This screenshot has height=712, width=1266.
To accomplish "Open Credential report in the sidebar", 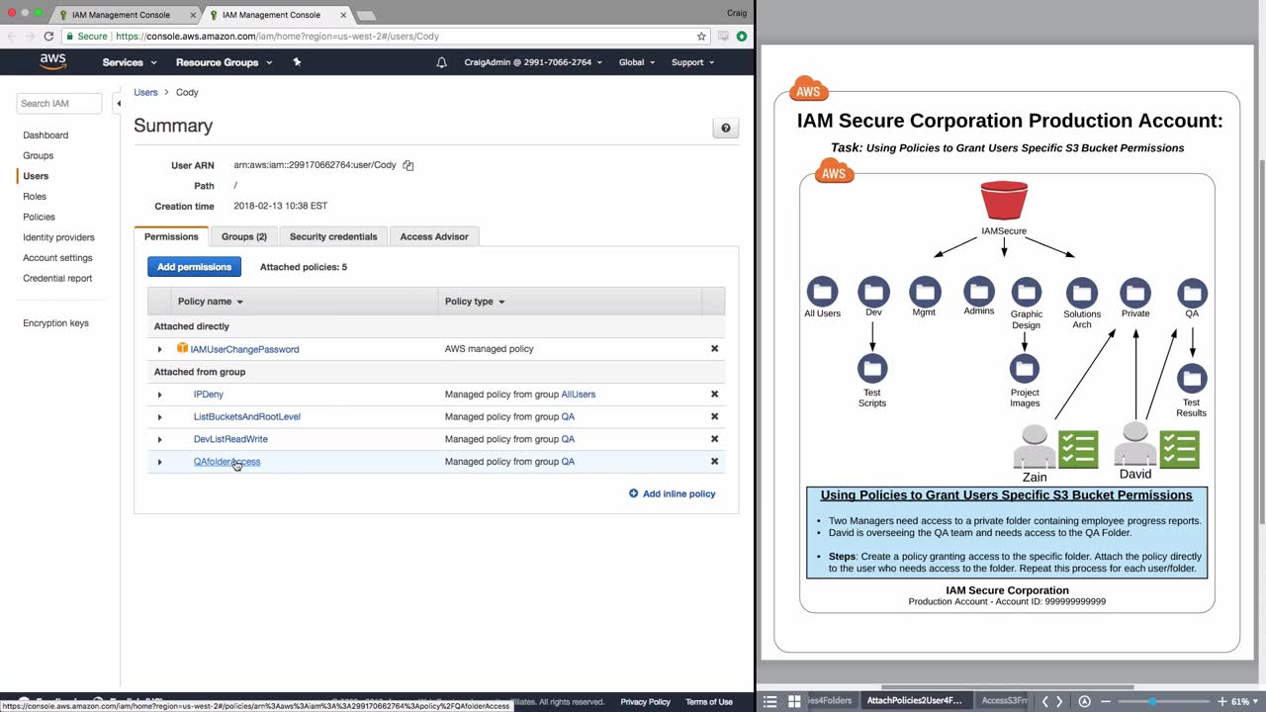I will tap(57, 279).
